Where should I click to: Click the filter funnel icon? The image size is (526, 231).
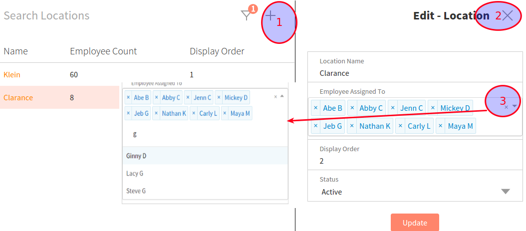(x=246, y=16)
